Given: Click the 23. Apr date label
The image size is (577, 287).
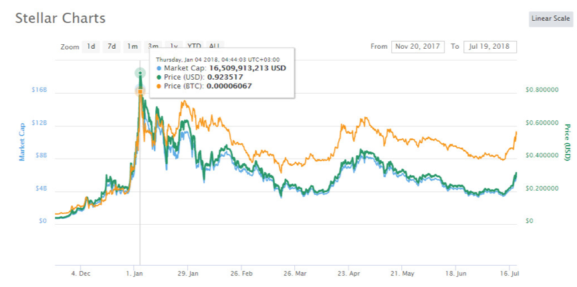Looking at the screenshot, I should [x=348, y=274].
